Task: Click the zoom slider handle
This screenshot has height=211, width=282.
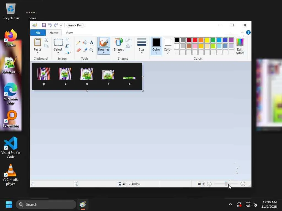Action: [x=226, y=184]
